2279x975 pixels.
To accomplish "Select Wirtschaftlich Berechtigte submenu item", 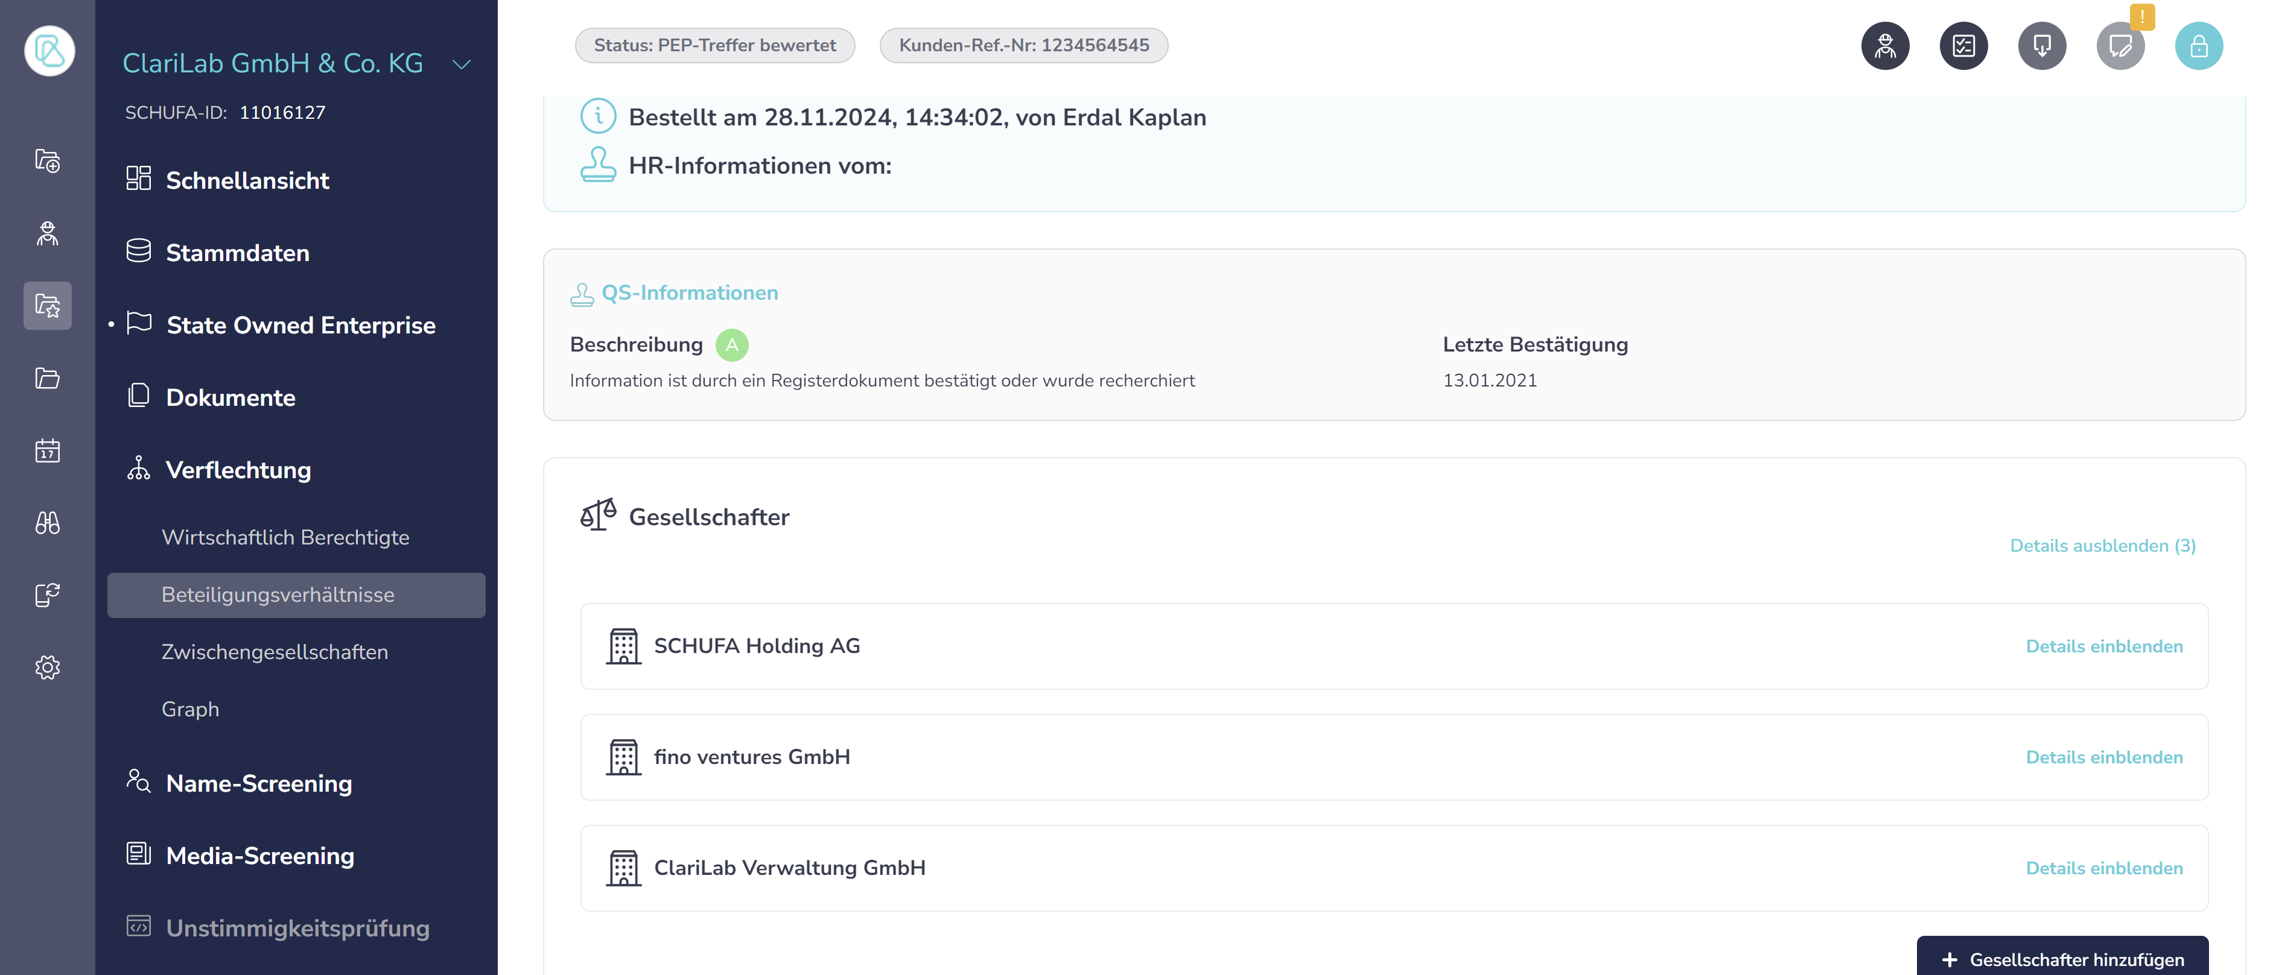I will 286,537.
